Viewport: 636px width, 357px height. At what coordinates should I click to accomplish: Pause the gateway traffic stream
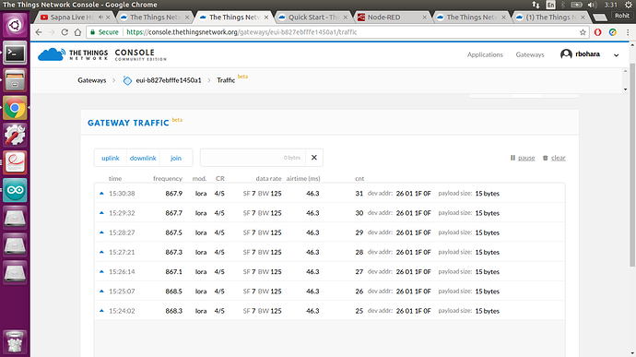[x=523, y=158]
